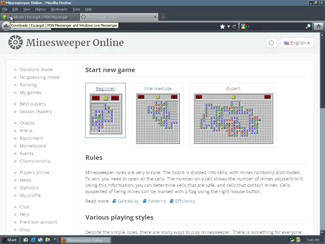This screenshot has width=325, height=244.
Task: Open the sidebar Help link
Action: pyautogui.click(x=24, y=214)
